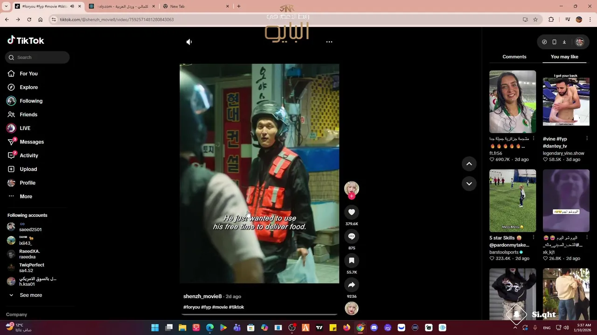Open File Explorer from the taskbar
Viewport: 597px width, 335px height.
(182, 328)
